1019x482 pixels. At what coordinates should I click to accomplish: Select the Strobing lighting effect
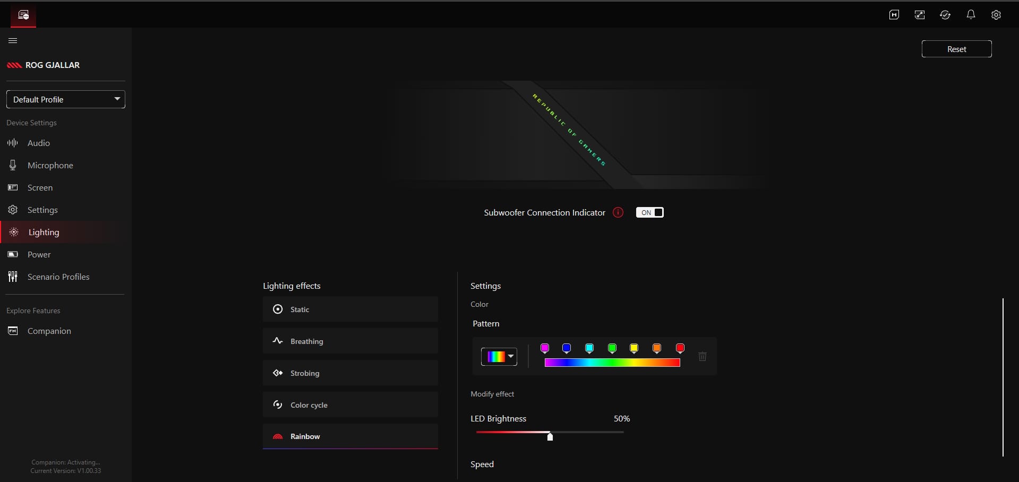(x=350, y=373)
